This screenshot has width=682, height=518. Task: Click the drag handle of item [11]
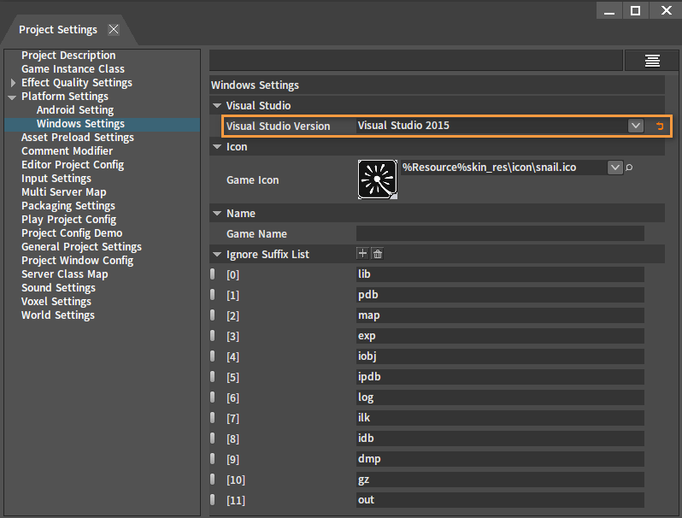(213, 500)
